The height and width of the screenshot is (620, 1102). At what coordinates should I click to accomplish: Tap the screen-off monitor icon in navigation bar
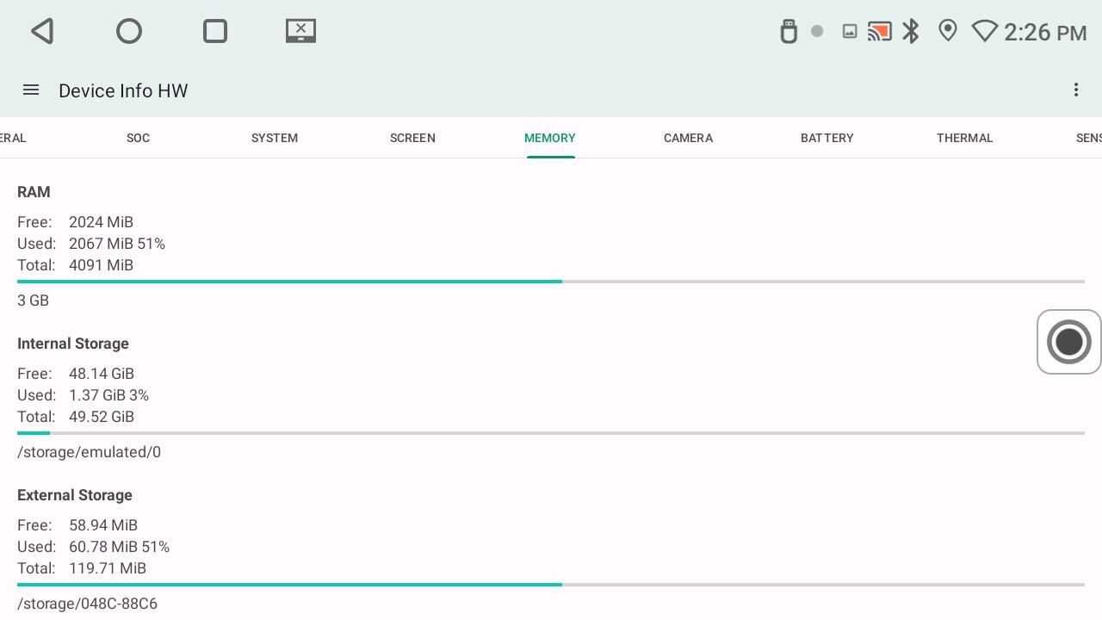pos(300,32)
